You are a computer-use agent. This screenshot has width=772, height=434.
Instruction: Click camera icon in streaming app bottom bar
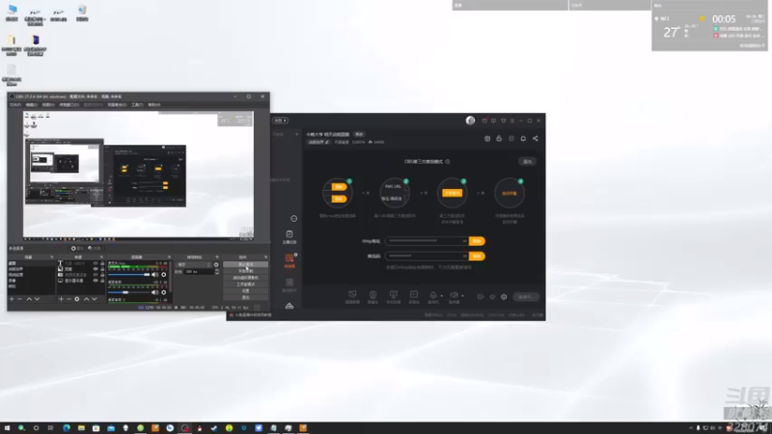[372, 295]
